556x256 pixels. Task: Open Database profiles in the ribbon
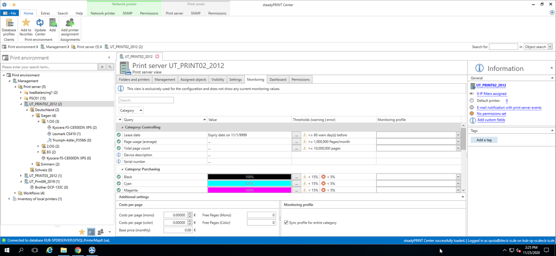(x=9, y=26)
